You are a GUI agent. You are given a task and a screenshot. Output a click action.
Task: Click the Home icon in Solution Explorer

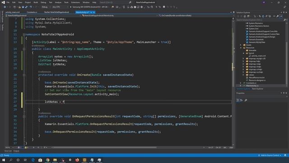(245, 16)
